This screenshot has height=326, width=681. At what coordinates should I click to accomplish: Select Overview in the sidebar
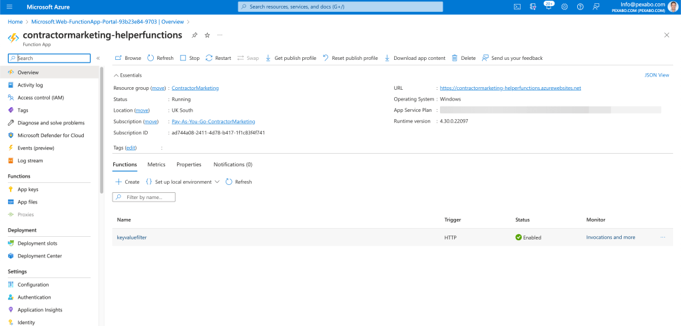[x=49, y=73]
